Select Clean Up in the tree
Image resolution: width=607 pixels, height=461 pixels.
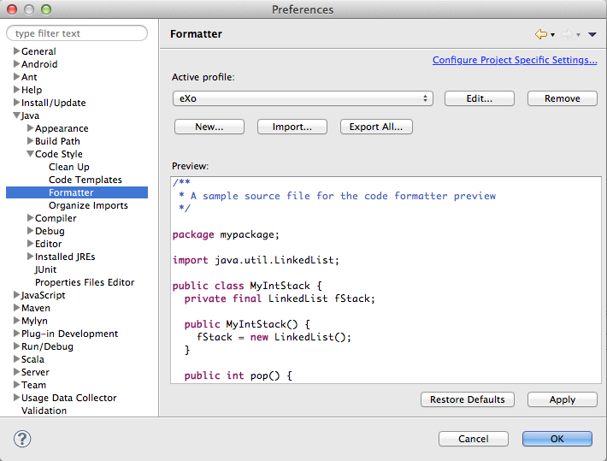pyautogui.click(x=69, y=167)
